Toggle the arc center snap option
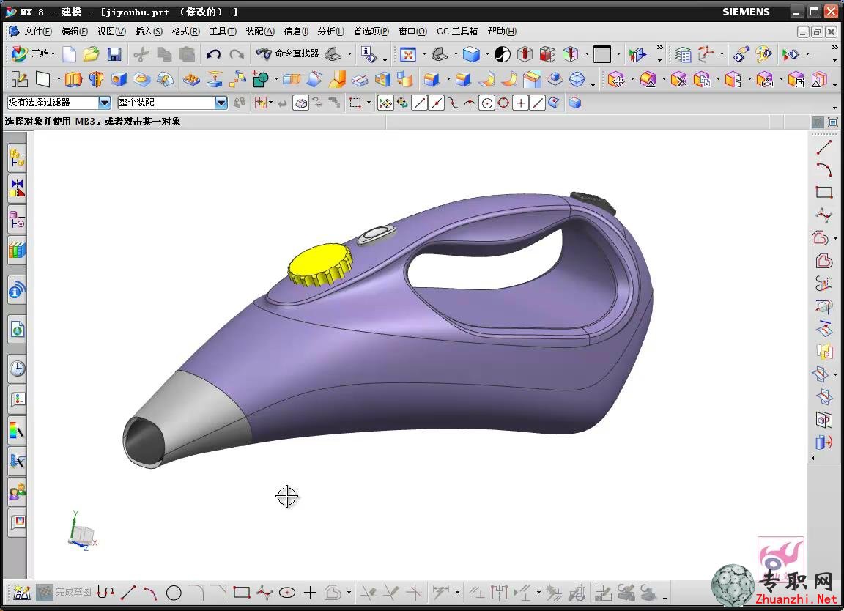 point(486,103)
